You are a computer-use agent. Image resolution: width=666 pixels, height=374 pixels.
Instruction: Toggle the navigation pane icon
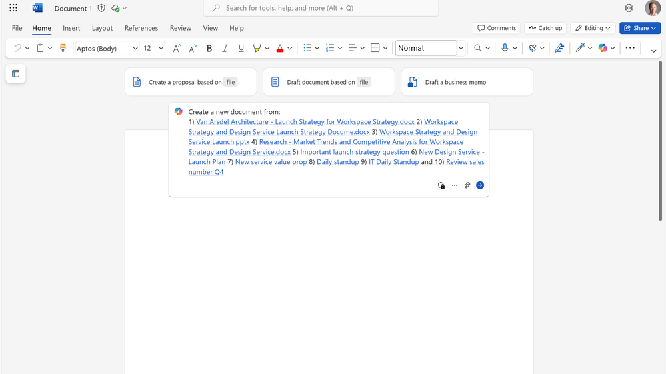coord(16,74)
